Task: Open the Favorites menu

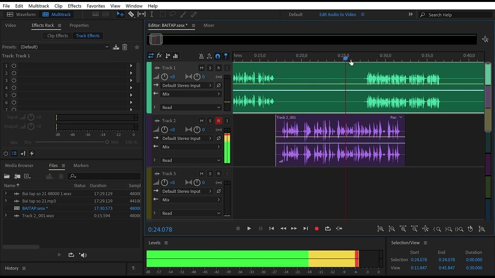Action: coord(96,6)
